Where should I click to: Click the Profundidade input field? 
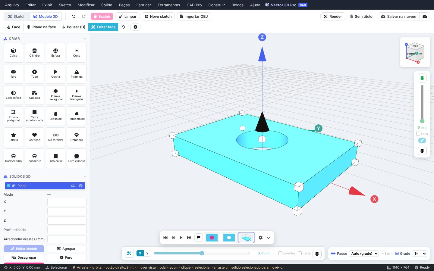pyautogui.click(x=67, y=230)
